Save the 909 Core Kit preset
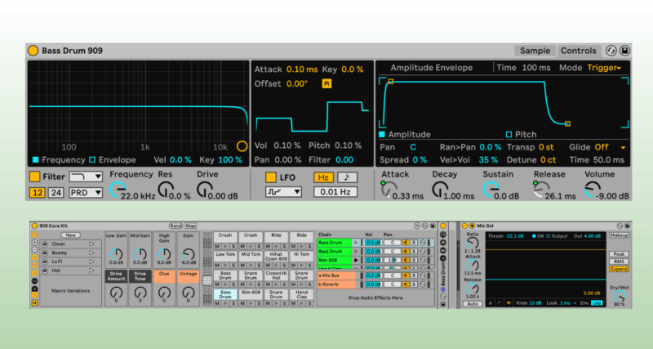This screenshot has height=349, width=653. tap(433, 226)
